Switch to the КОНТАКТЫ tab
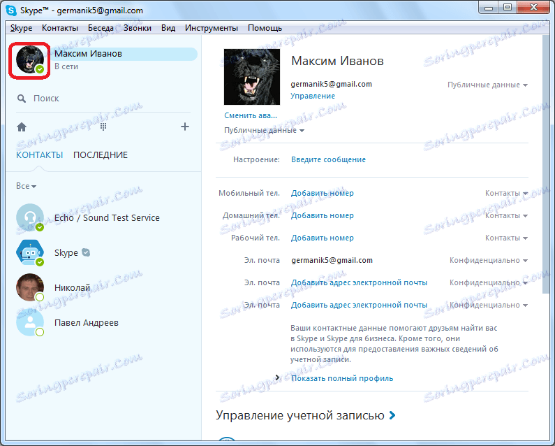 [x=39, y=155]
